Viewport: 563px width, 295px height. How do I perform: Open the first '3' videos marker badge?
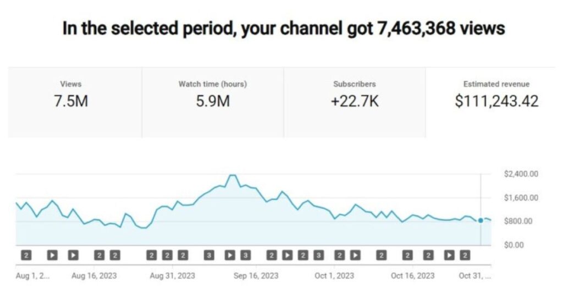[209, 255]
